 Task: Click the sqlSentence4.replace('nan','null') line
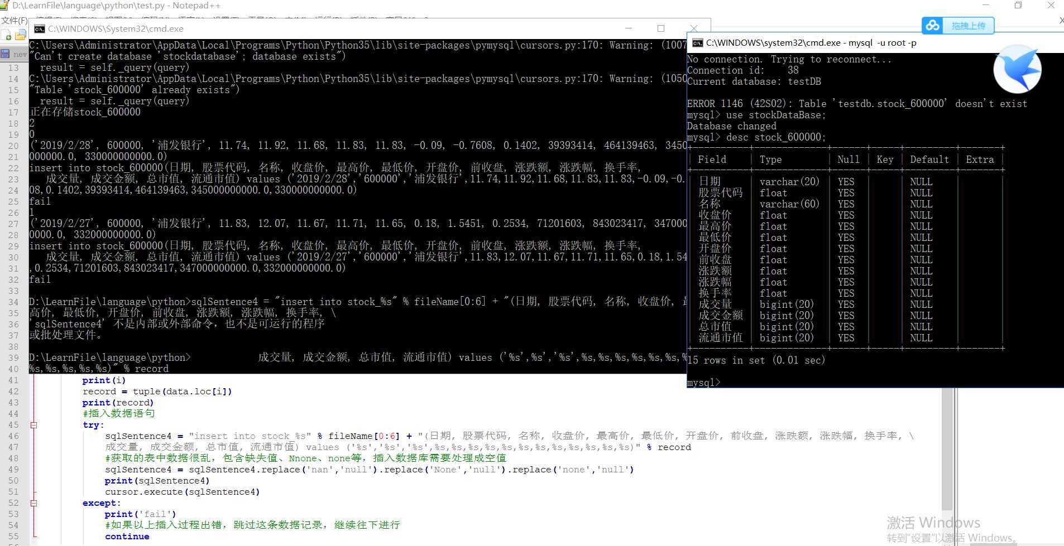click(x=369, y=470)
